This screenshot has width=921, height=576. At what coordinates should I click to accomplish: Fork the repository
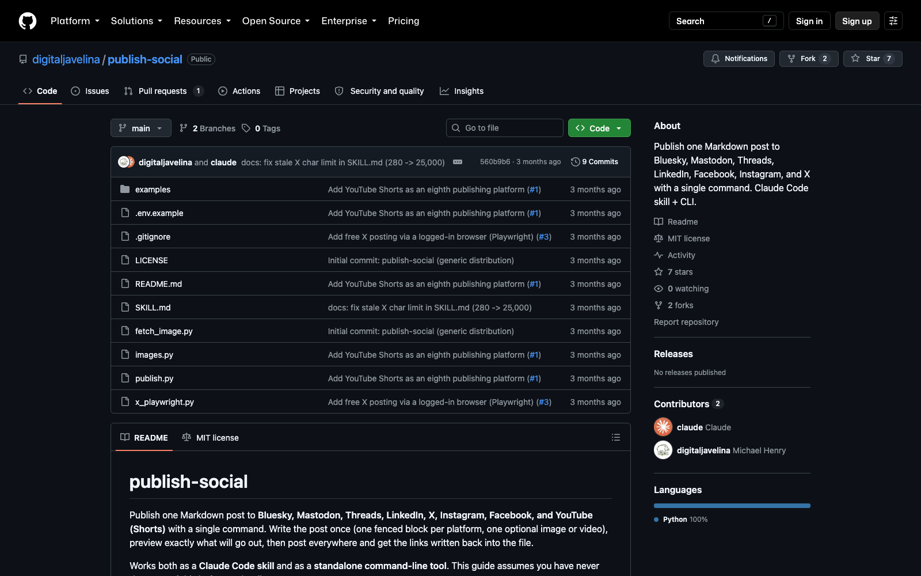809,59
